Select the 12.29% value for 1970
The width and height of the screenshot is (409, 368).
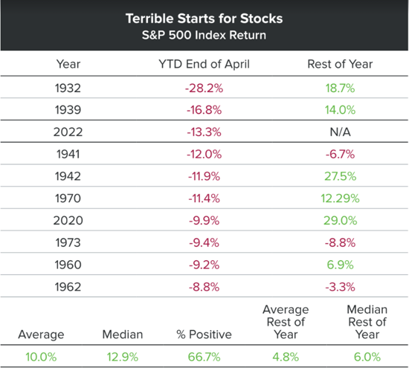click(x=340, y=198)
